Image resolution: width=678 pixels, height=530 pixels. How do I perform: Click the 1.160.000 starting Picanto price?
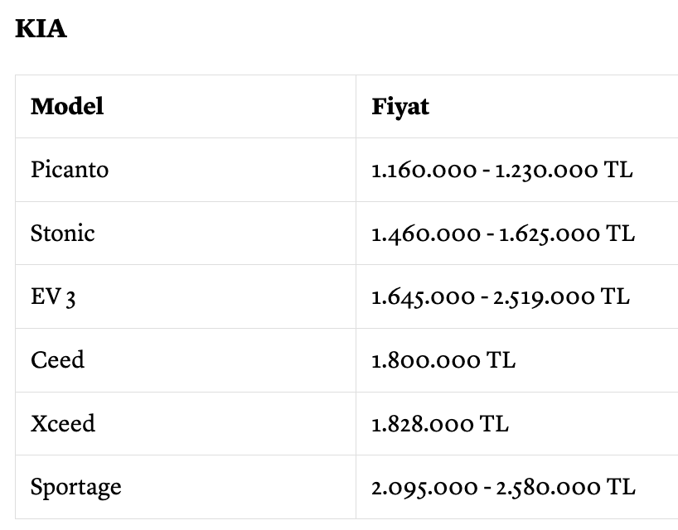click(x=424, y=171)
